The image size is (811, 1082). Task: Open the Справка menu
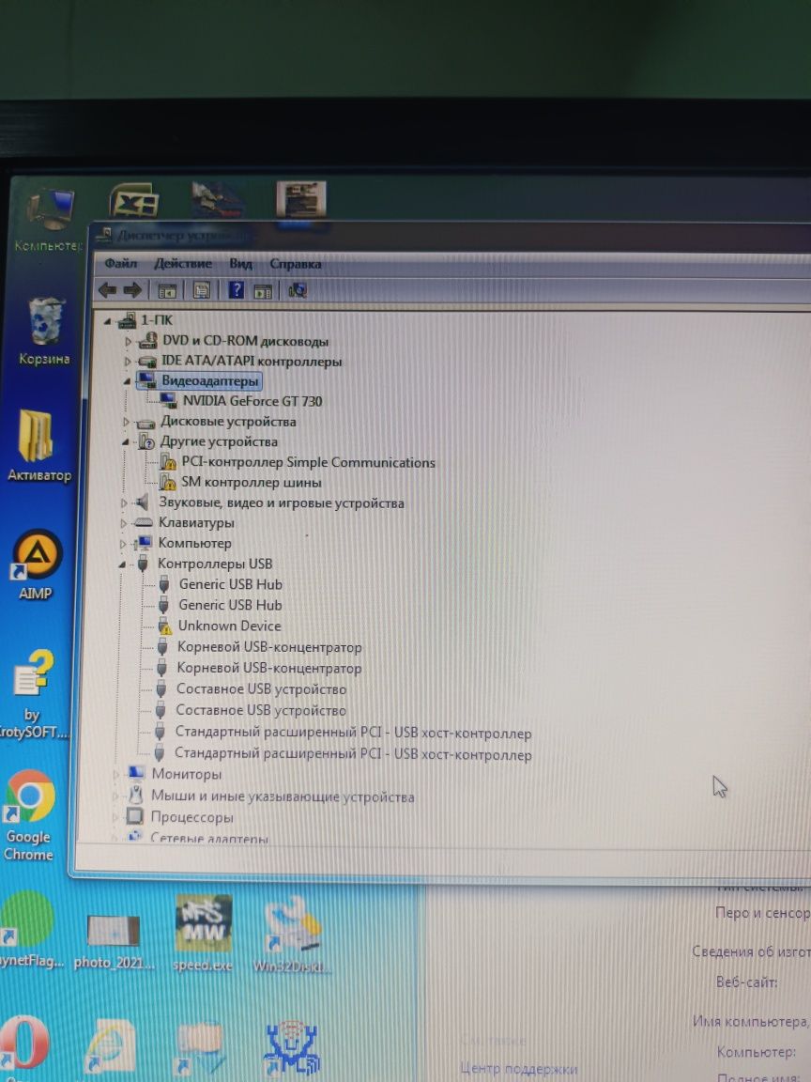295,264
